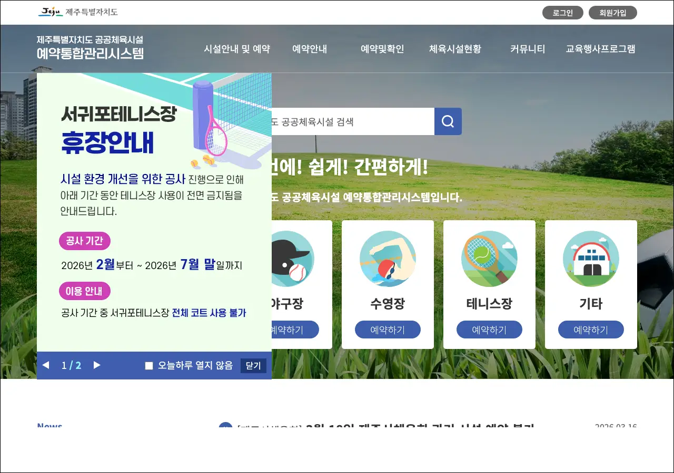
Task: Click the swimming pool icon
Action: 388,259
